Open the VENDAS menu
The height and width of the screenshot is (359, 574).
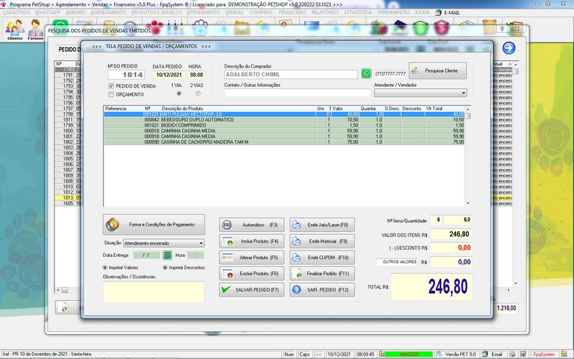click(x=235, y=12)
